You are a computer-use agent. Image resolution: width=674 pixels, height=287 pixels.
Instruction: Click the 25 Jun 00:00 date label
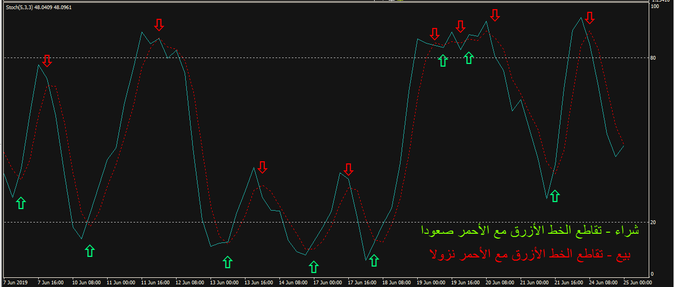click(x=637, y=282)
